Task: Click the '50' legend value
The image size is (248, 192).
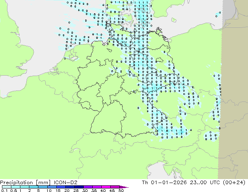Action: click(121, 190)
